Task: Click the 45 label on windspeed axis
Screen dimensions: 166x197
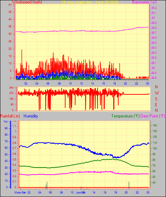Action: pos(10,12)
